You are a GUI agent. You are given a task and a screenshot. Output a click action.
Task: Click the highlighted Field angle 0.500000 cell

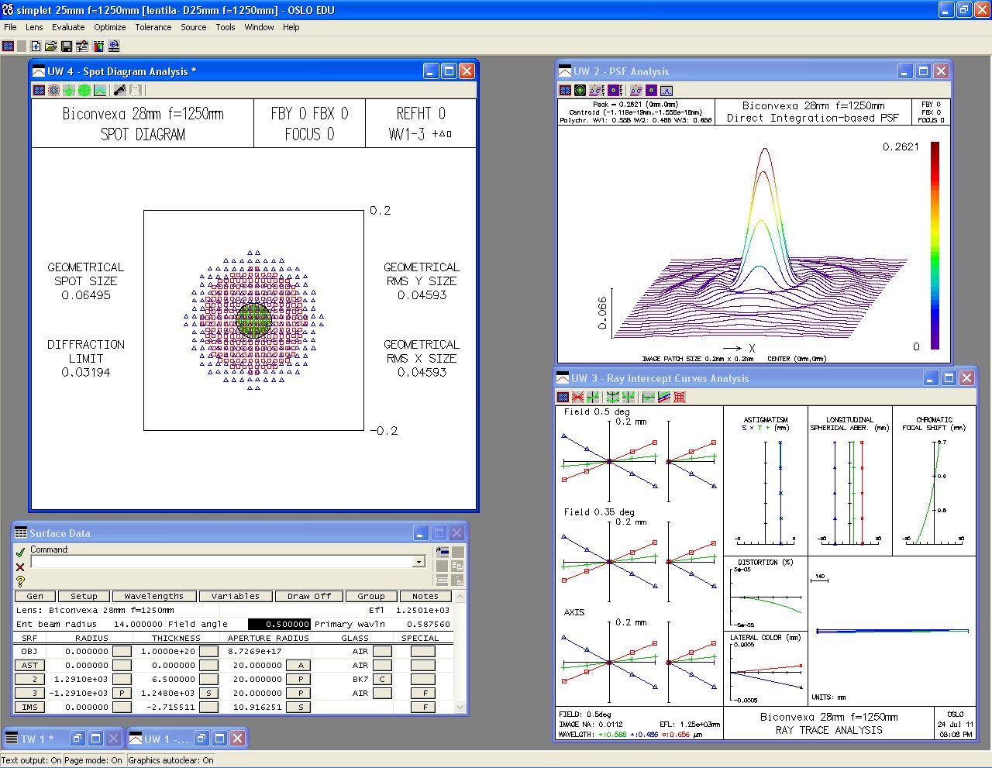[279, 624]
